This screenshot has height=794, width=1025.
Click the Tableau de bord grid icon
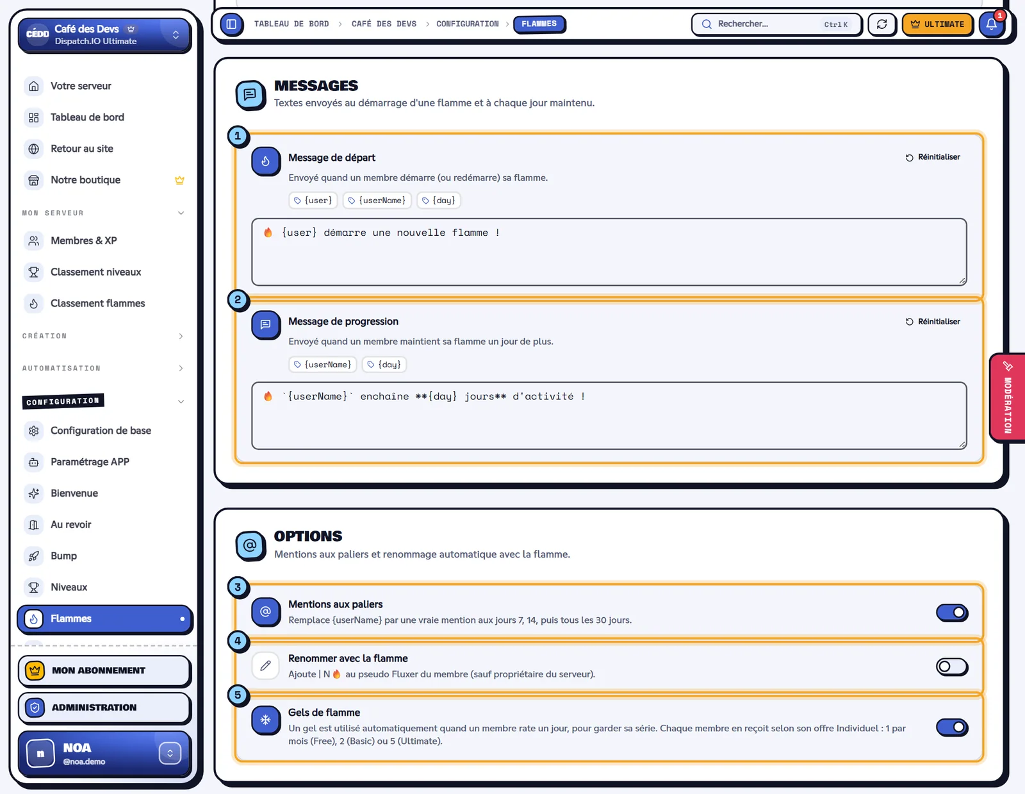(x=34, y=117)
